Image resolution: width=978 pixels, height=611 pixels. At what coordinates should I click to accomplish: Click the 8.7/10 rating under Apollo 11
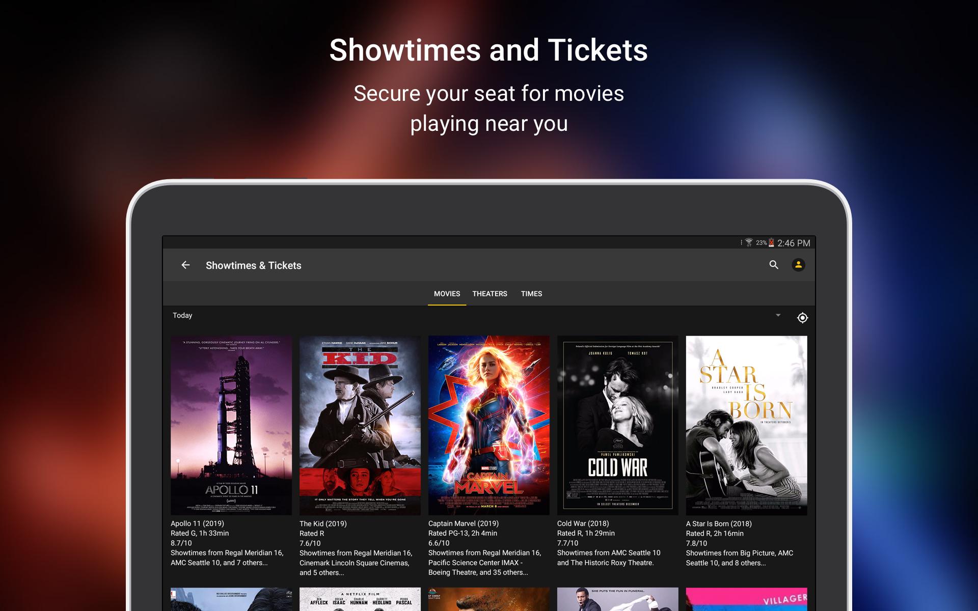[181, 543]
